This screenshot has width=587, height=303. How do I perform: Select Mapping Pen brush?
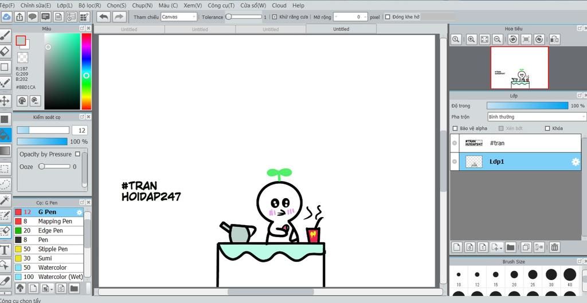49,221
